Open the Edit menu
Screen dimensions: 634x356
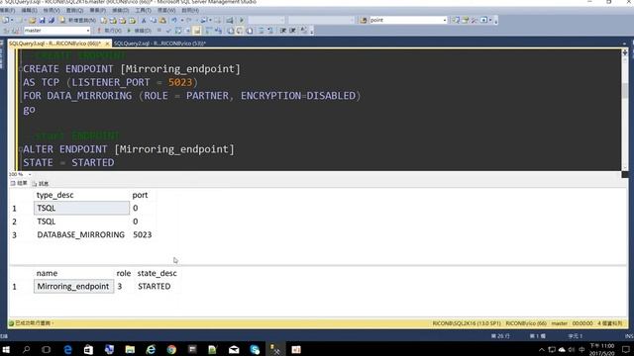tap(29, 10)
